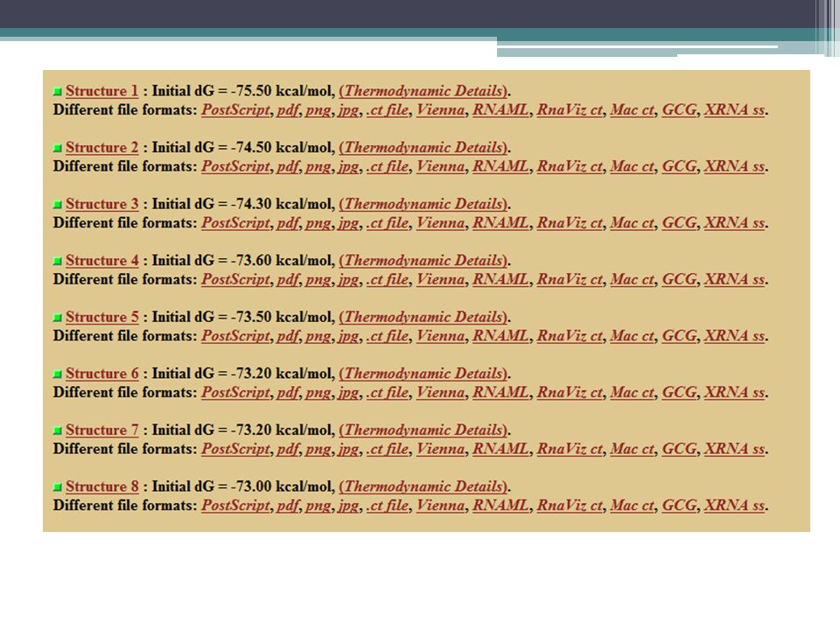This screenshot has height=630, width=840.
Task: Get the .ct file for Structure 1
Action: coord(387,110)
